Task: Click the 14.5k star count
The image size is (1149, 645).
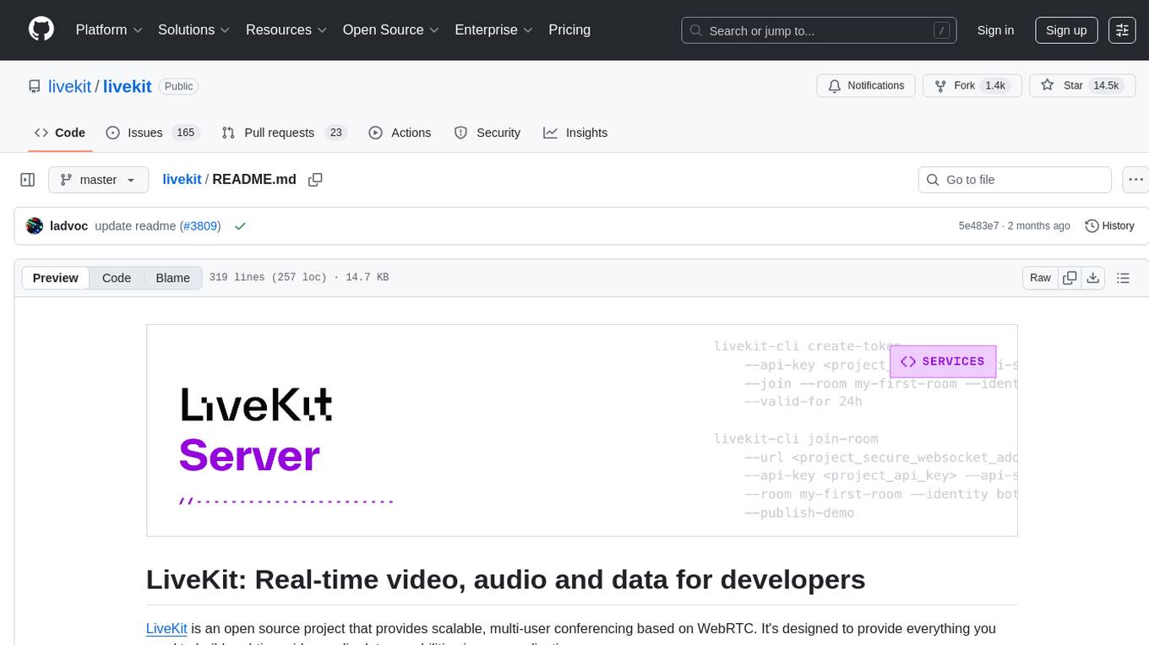Action: (1105, 85)
